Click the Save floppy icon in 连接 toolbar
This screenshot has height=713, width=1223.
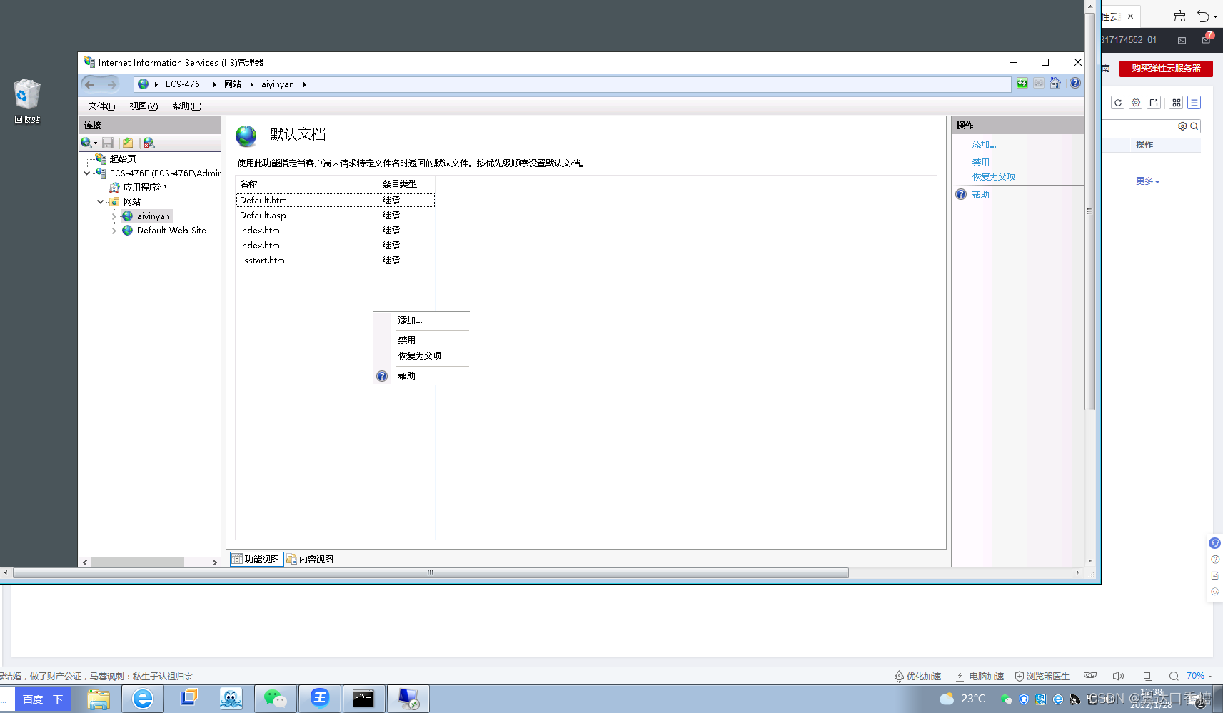[x=108, y=143]
